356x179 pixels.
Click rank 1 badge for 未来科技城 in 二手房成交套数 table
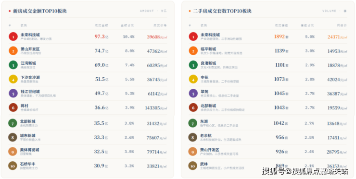point(193,36)
